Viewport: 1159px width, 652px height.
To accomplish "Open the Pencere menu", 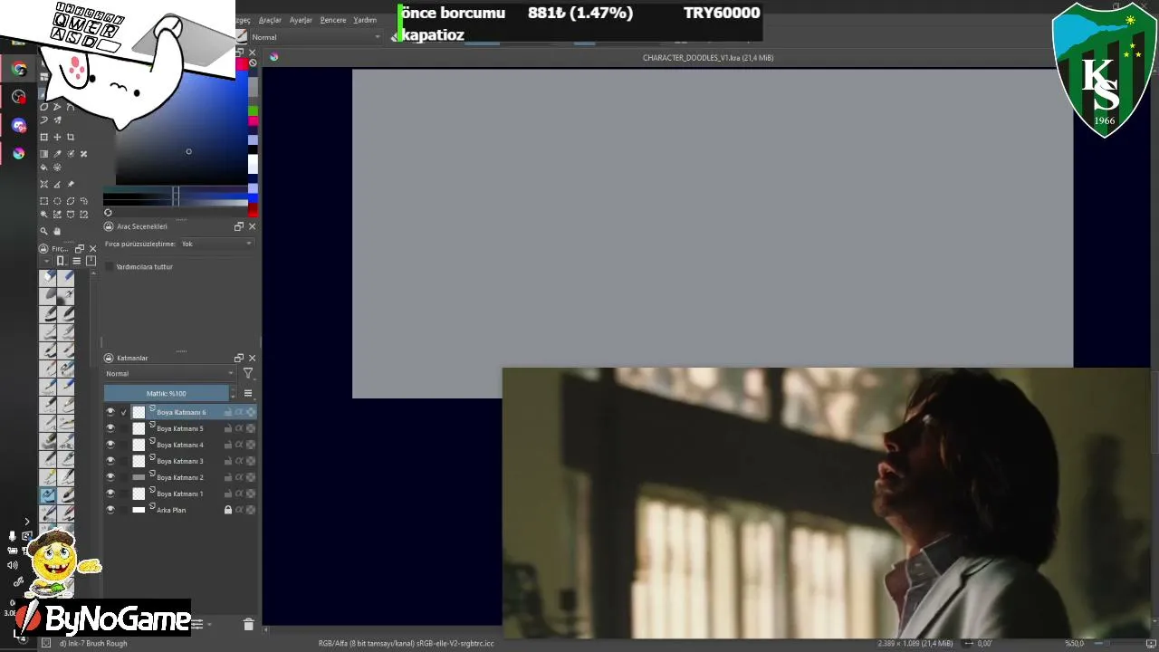I will (x=333, y=20).
